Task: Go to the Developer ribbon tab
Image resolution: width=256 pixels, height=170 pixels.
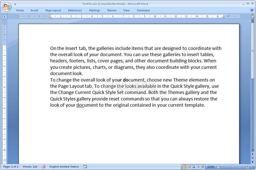Action: click(x=143, y=11)
